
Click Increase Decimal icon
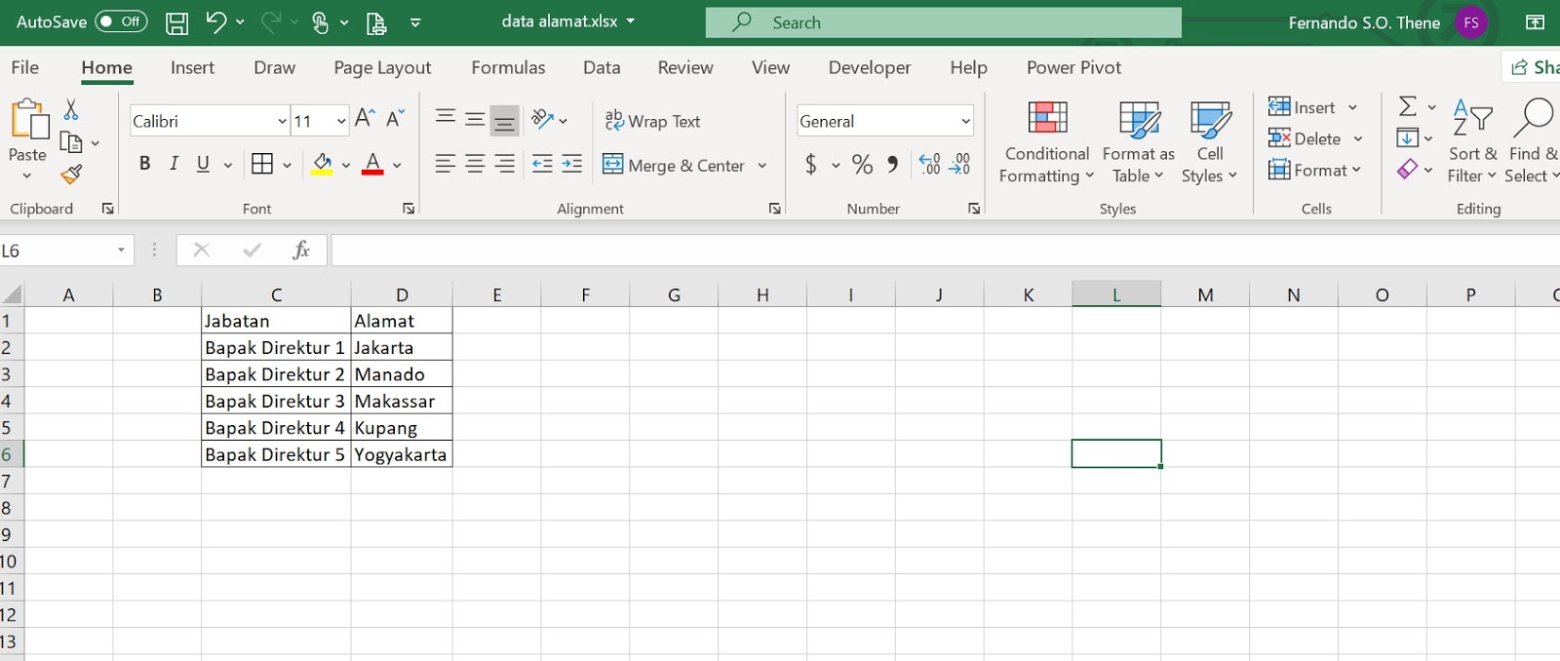(930, 164)
